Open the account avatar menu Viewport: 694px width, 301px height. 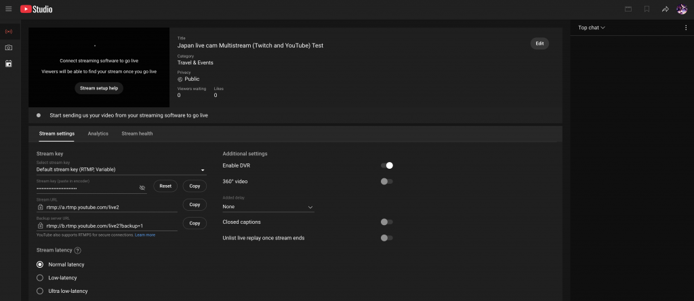[x=682, y=9]
